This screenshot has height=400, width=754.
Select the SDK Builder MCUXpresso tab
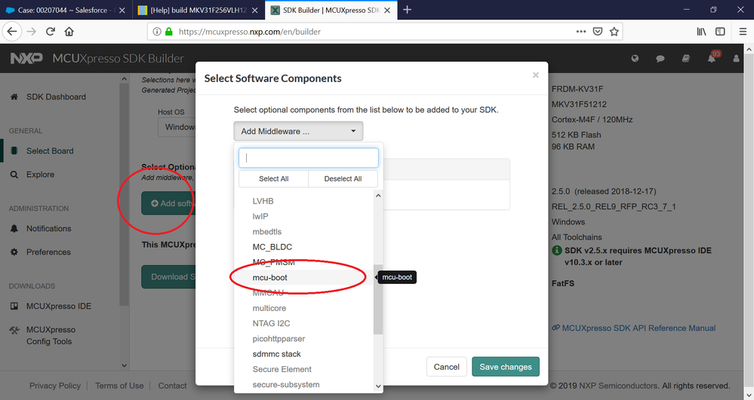[331, 10]
